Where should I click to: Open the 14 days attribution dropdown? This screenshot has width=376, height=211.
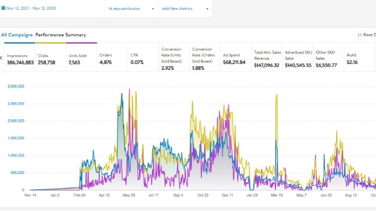click(x=131, y=9)
